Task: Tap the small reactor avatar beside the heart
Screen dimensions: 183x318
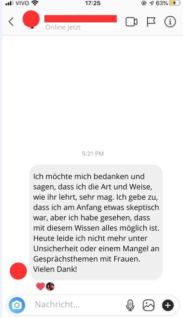Action: 50,287
